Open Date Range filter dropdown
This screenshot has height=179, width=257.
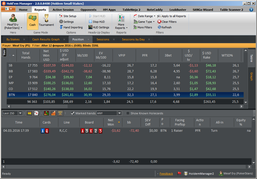pyautogui.click(x=144, y=16)
